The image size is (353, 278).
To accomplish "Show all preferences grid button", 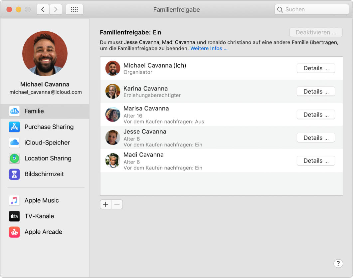I will [x=74, y=9].
